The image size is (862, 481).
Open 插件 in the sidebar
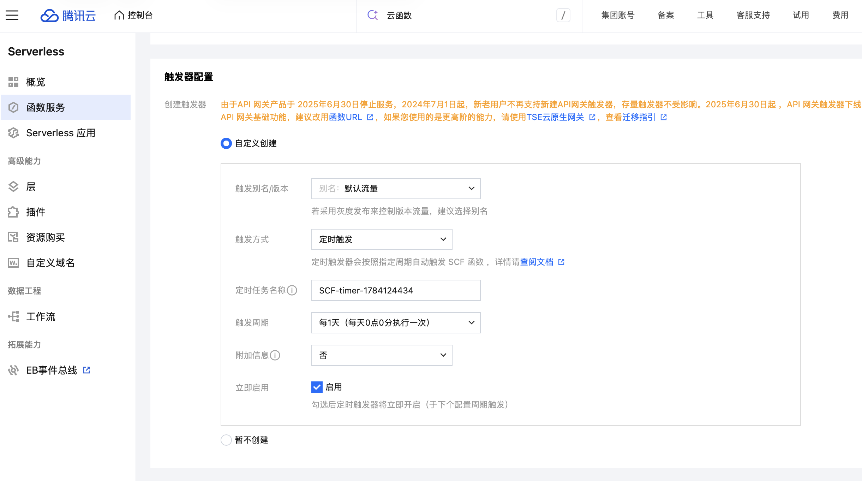(66, 212)
